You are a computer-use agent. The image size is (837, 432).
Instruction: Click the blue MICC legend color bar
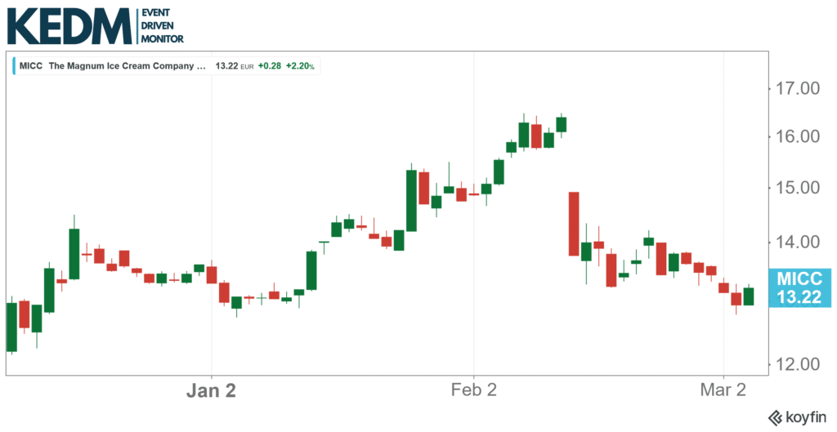15,65
